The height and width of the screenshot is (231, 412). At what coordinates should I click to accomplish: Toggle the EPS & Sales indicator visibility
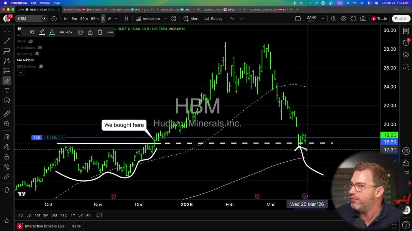41,66
